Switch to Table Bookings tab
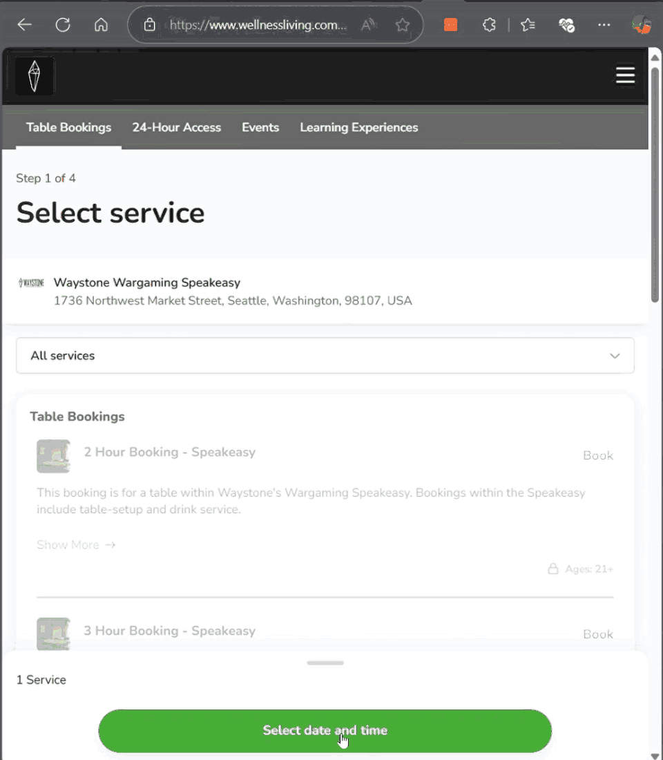663x760 pixels. point(68,128)
